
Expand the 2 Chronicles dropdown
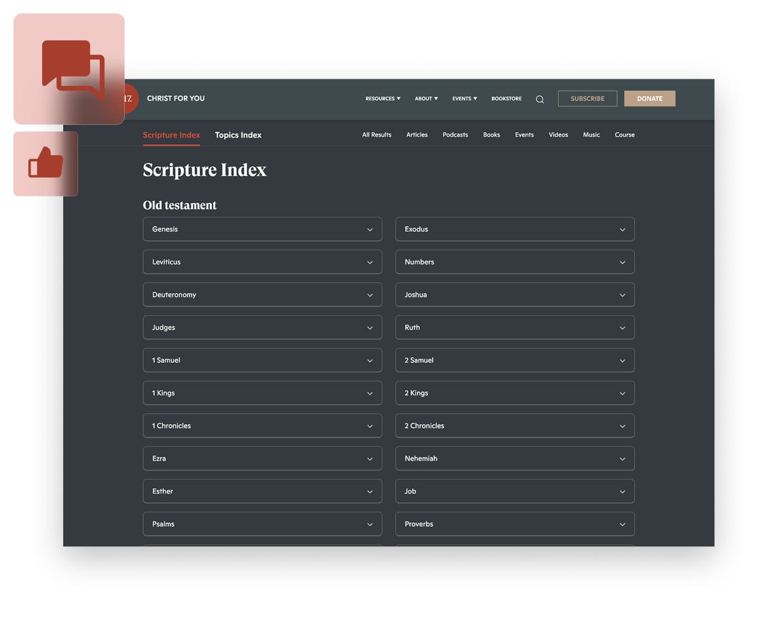[515, 425]
